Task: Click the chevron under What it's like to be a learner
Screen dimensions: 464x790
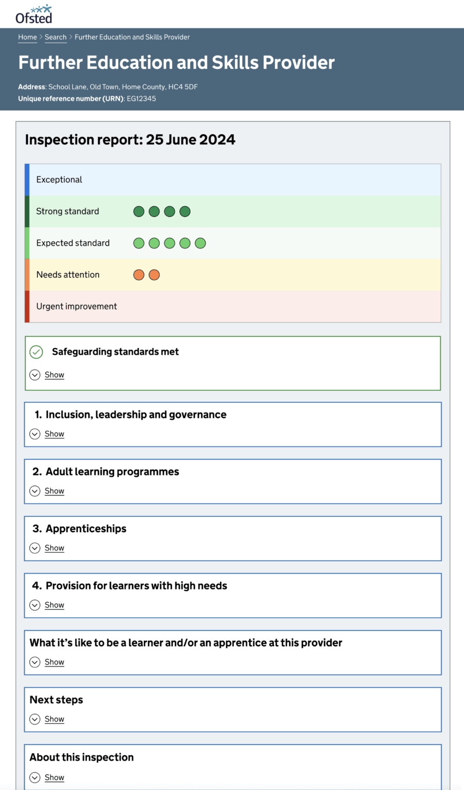Action: point(35,662)
